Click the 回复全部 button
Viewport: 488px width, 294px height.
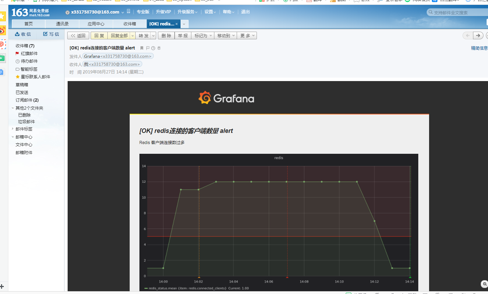119,35
